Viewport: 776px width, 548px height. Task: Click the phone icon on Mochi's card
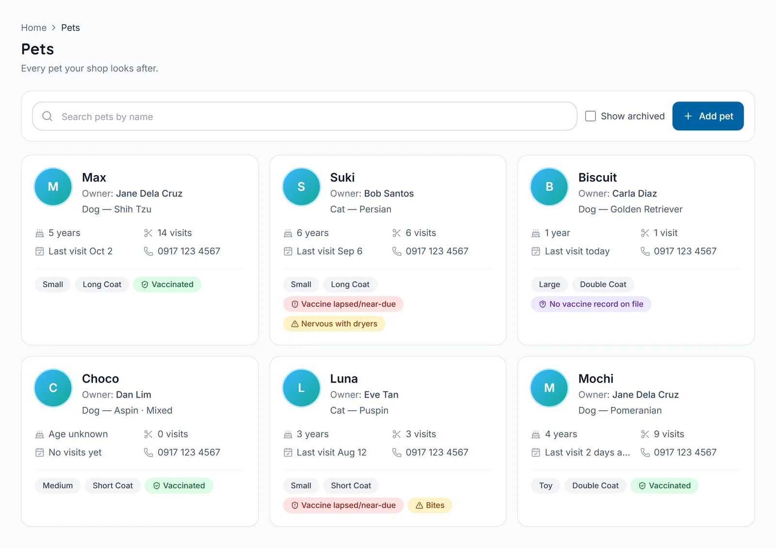click(x=645, y=452)
